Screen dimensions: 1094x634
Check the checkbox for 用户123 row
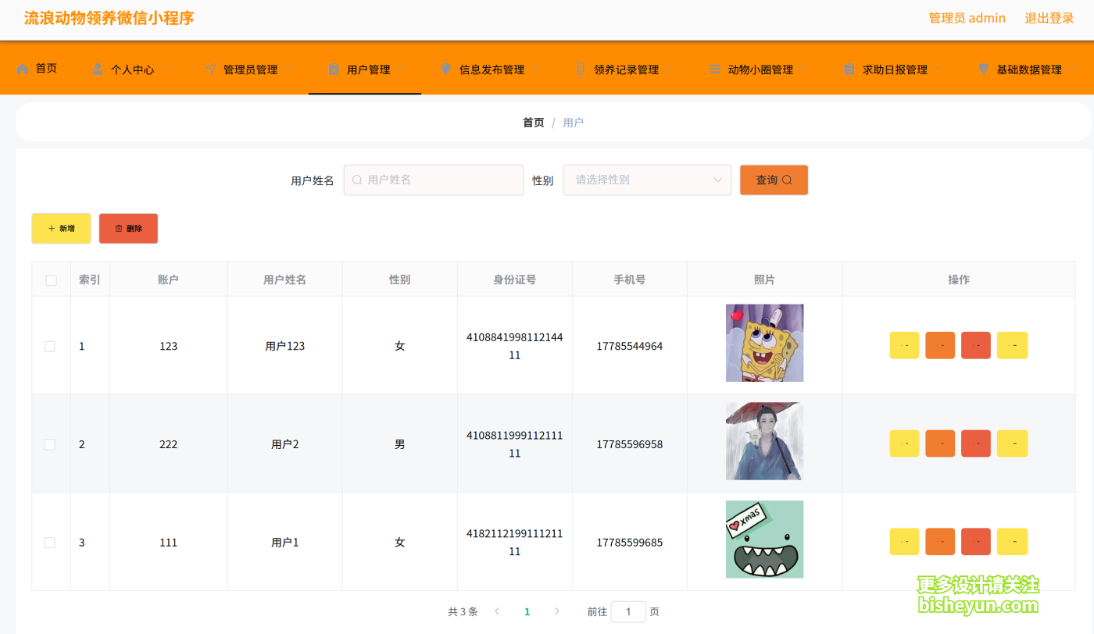50,346
